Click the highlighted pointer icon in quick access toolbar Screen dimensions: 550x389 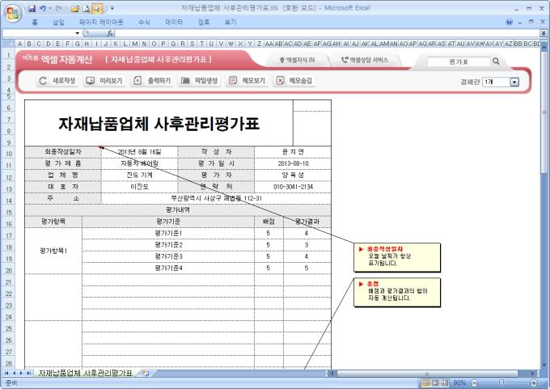coord(97,8)
